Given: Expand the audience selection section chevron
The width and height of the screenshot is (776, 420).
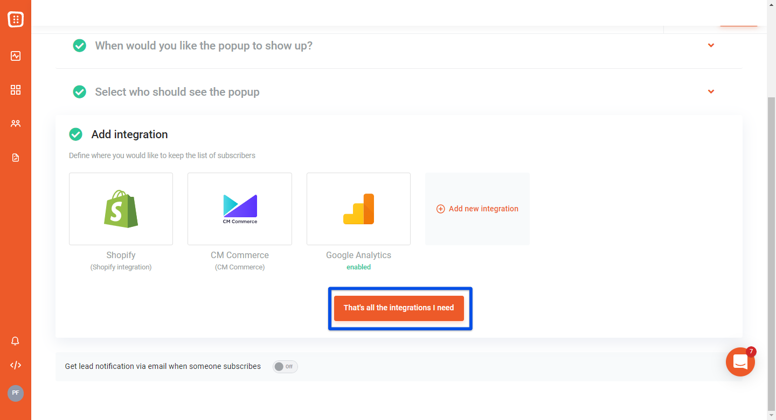Looking at the screenshot, I should pyautogui.click(x=711, y=91).
